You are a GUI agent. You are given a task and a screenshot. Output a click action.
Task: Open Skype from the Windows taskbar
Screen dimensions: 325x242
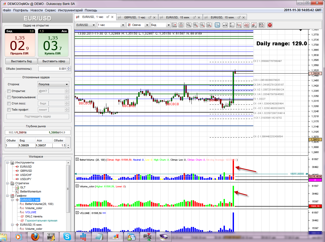67,236
